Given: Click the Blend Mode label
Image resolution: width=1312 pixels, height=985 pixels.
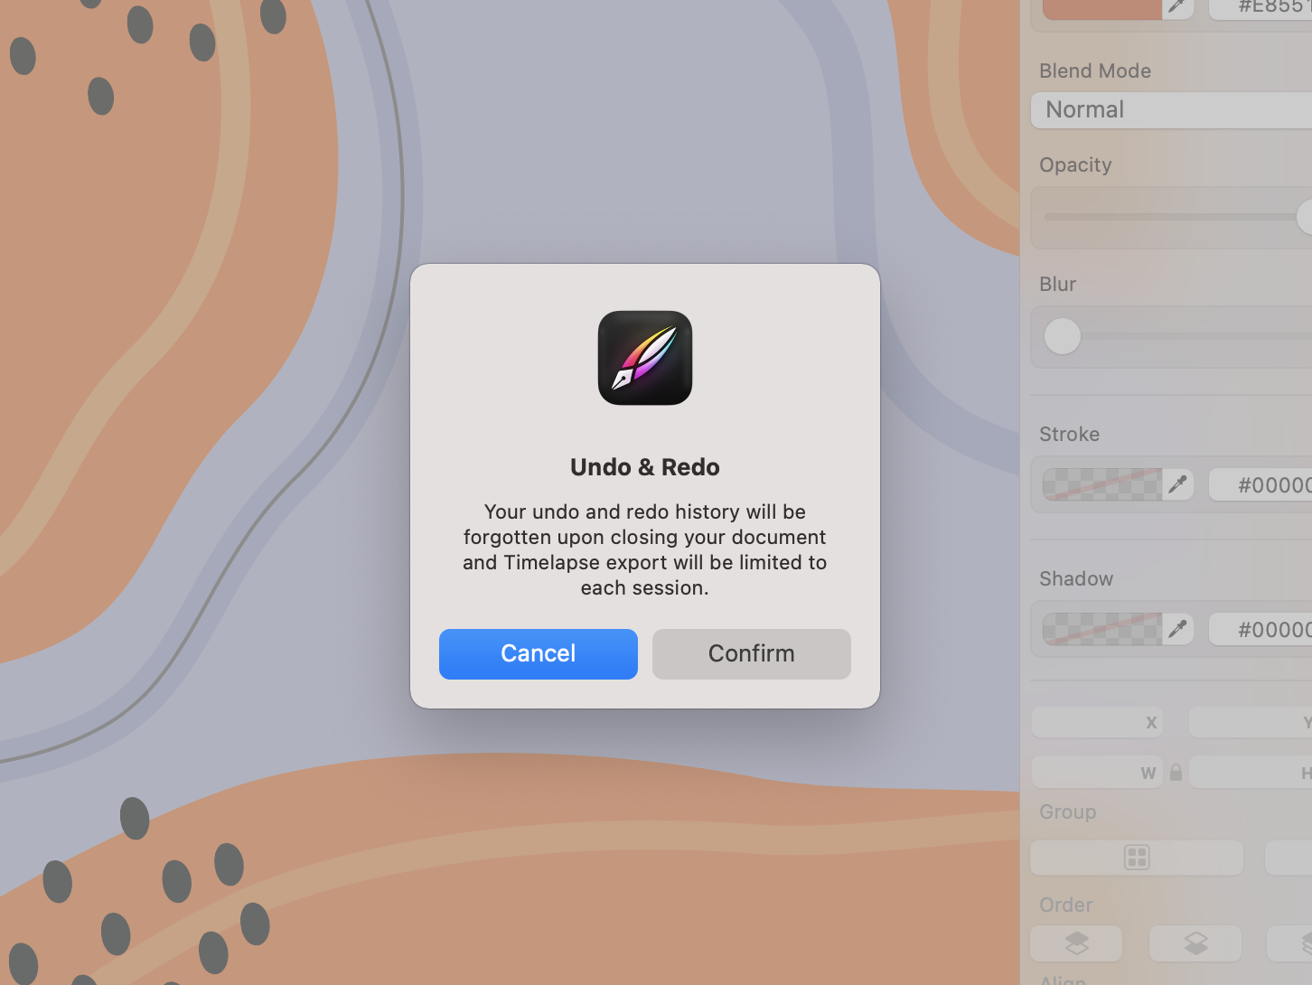Looking at the screenshot, I should [1095, 70].
